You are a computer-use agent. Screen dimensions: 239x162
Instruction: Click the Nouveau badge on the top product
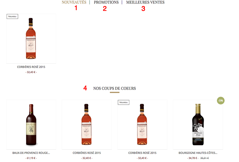[x=12, y=16]
